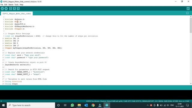The width and height of the screenshot is (192, 108).
Task: Click the Arduino IDE taskbar icon
Action: tap(107, 105)
